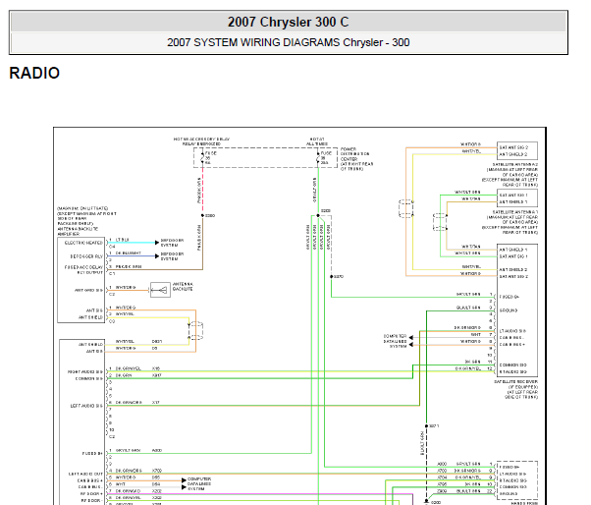Viewport: 591px width, 505px height.
Task: Select the '2007 SYSTEM WIRING DIAGRAMS Chrysler - 300' subtitle
Action: 288,42
